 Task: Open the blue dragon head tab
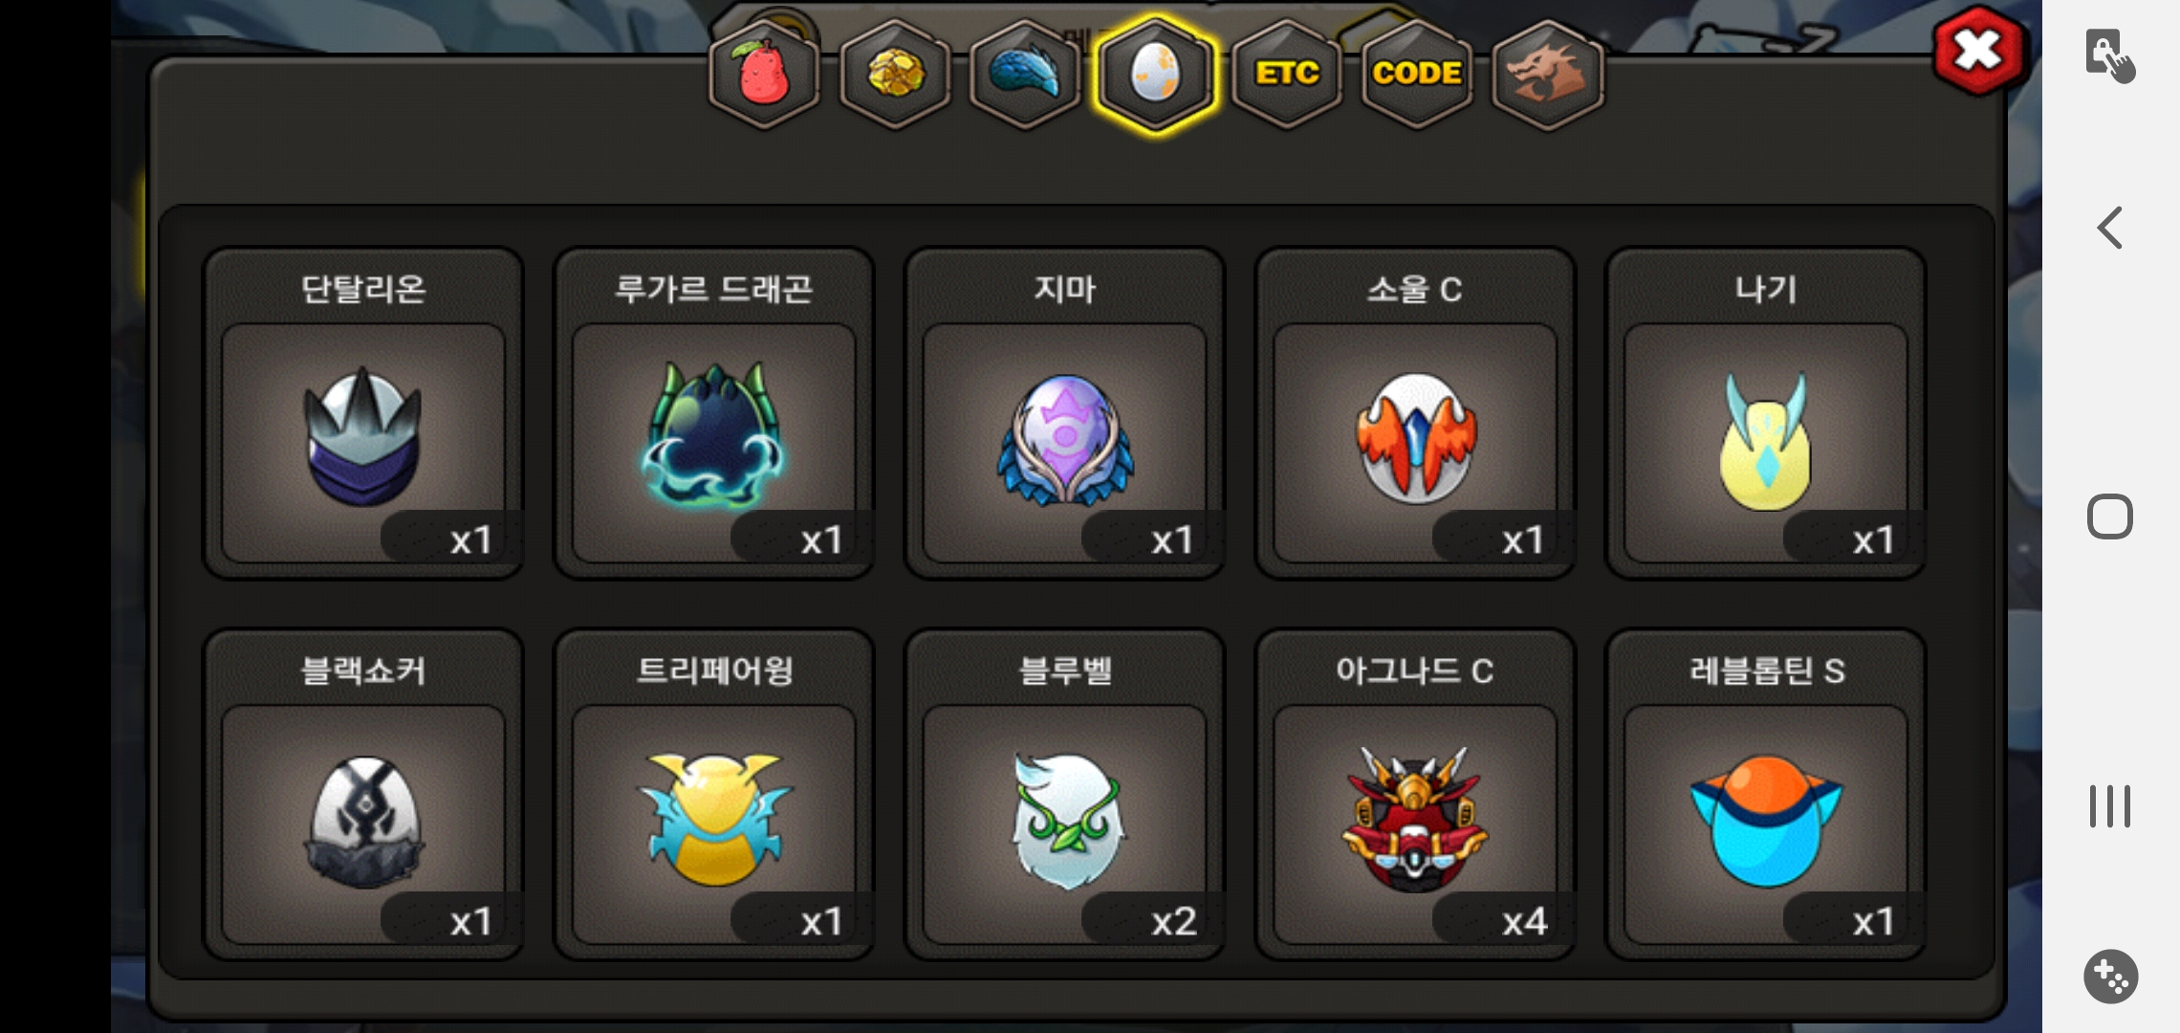point(1025,75)
